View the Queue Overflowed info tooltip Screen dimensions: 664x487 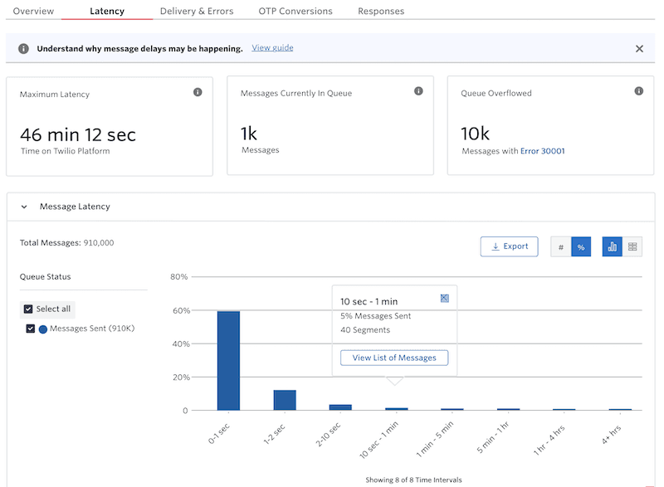639,92
